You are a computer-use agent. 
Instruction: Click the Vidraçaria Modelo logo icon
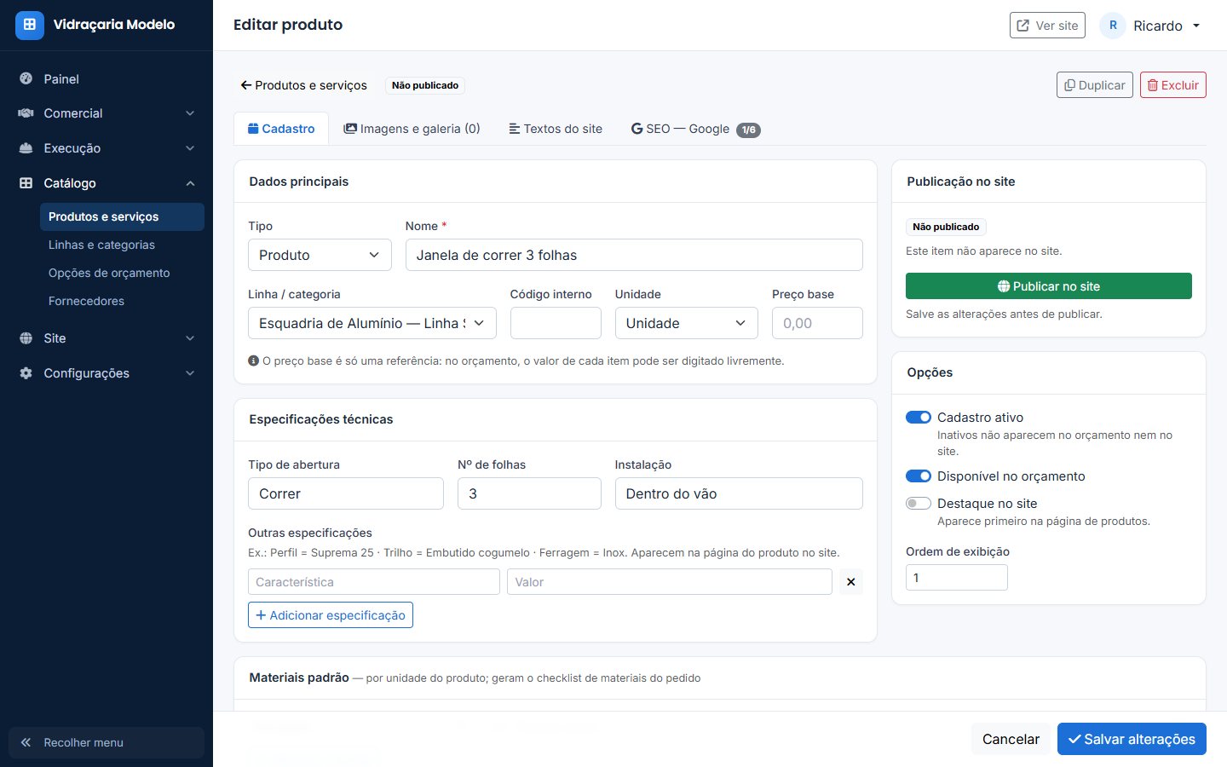(x=29, y=25)
